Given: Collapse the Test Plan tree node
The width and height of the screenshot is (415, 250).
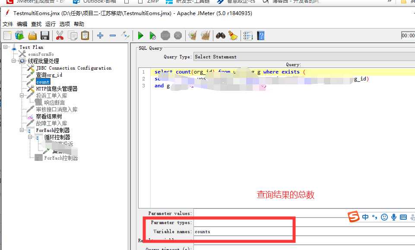Looking at the screenshot, I should tap(5, 47).
